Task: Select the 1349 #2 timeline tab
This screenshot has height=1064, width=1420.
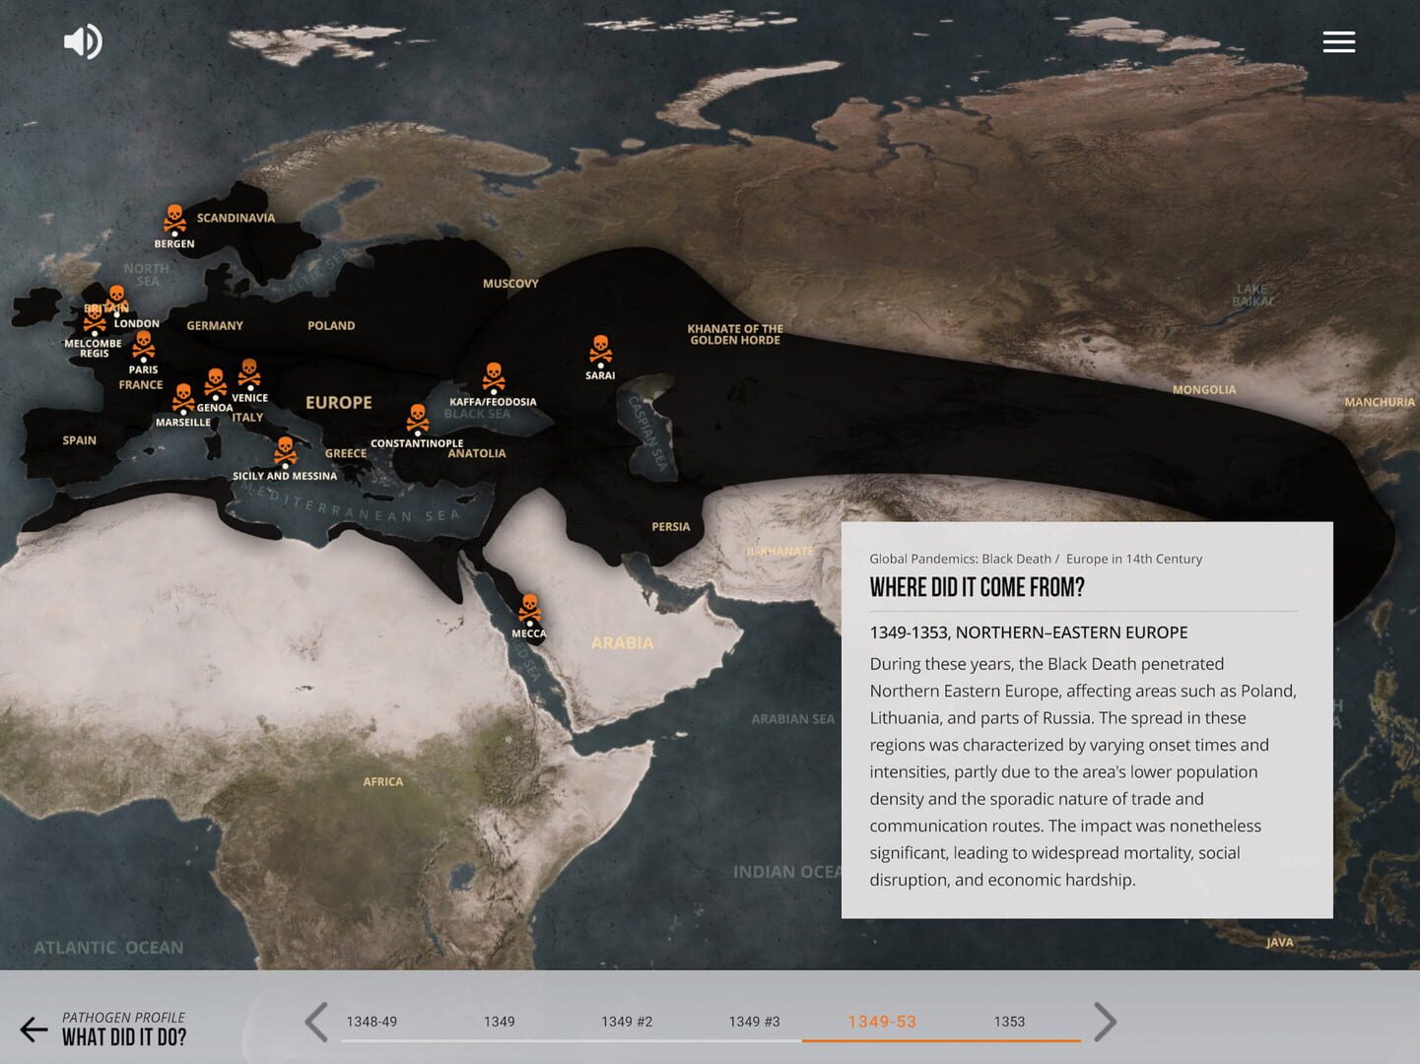Action: (x=627, y=1022)
